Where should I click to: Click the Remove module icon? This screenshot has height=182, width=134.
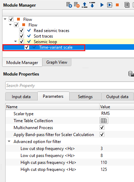77,5
